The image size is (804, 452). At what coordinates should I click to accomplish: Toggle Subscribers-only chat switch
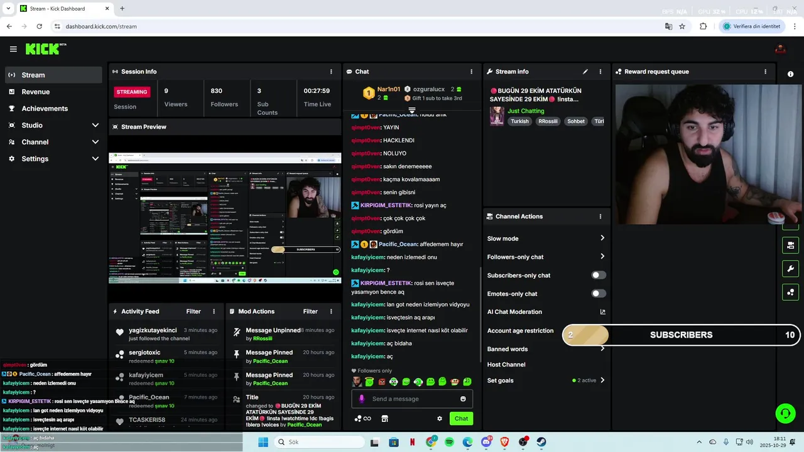599,275
